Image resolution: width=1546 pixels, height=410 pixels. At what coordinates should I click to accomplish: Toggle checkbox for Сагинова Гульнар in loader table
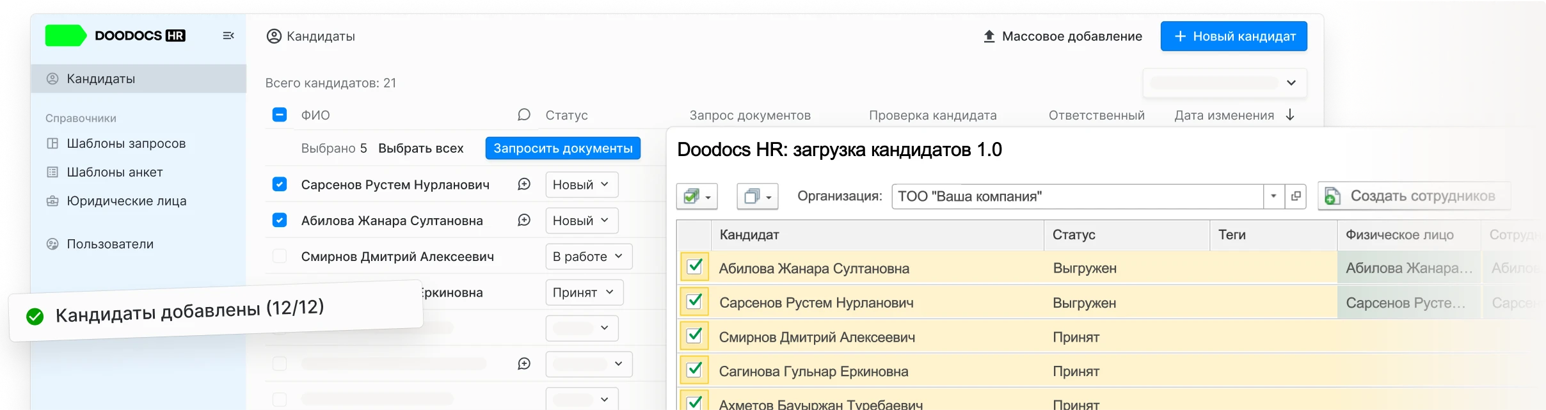point(694,370)
